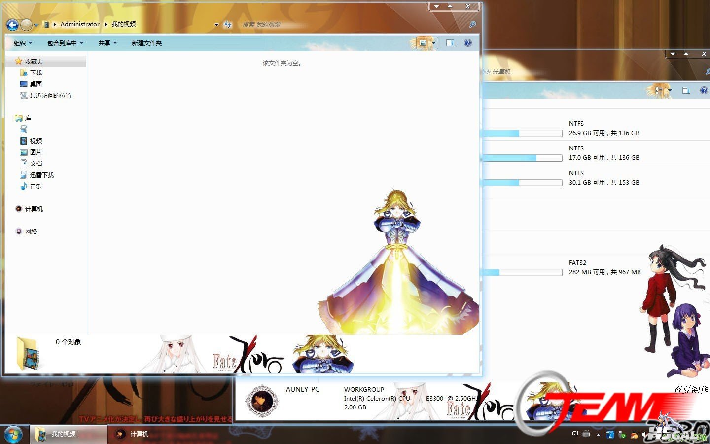The width and height of the screenshot is (710, 444).
Task: Click the search magnifier in 计算机 window
Action: tap(708, 72)
